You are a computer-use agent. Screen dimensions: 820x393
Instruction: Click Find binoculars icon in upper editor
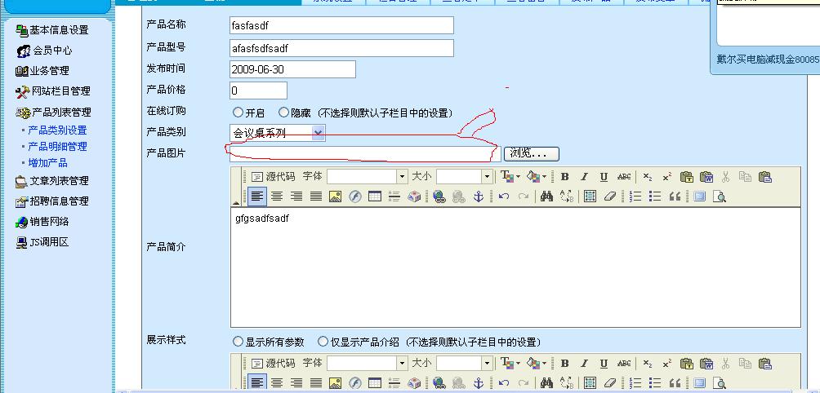pyautogui.click(x=546, y=196)
